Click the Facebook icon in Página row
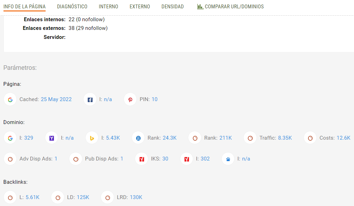 pos(90,100)
